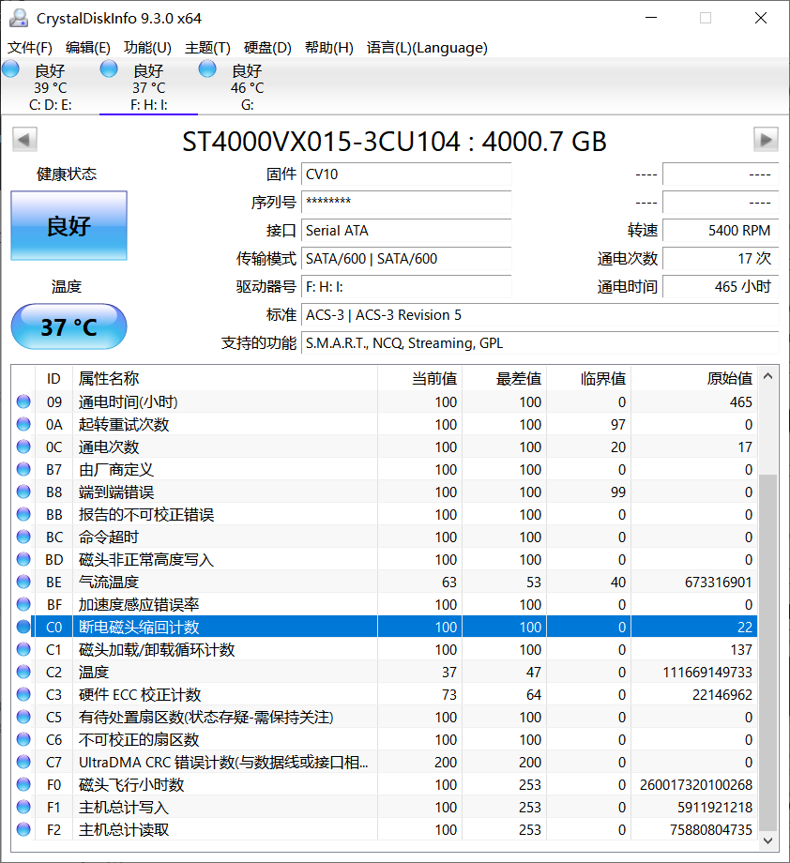The height and width of the screenshot is (863, 790).
Task: Click status icon for row 0C 通电次数
Action: [23, 447]
